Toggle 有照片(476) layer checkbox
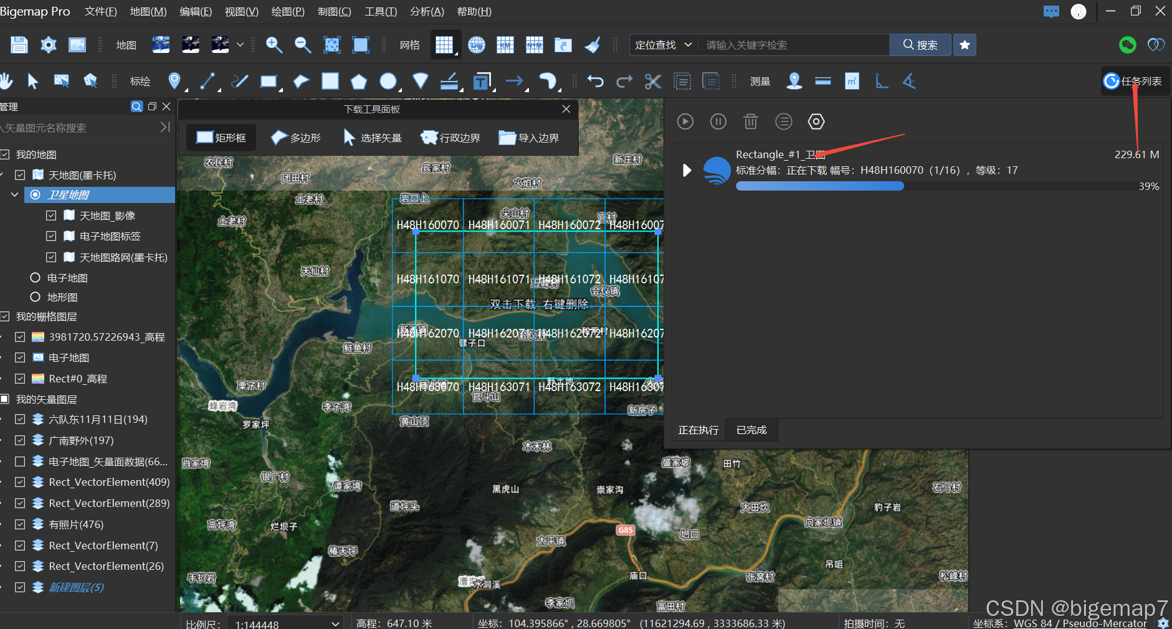The image size is (1172, 629). click(20, 524)
